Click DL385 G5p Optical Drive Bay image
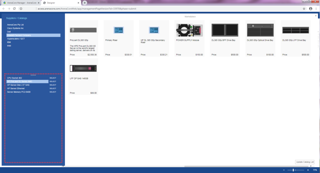The height and width of the screenshot is (173, 320). [x=260, y=30]
